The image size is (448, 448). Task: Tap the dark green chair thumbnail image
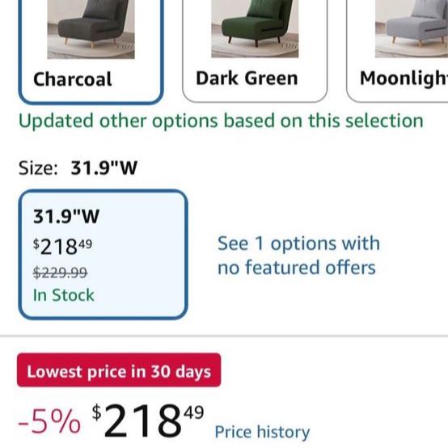pos(255,28)
